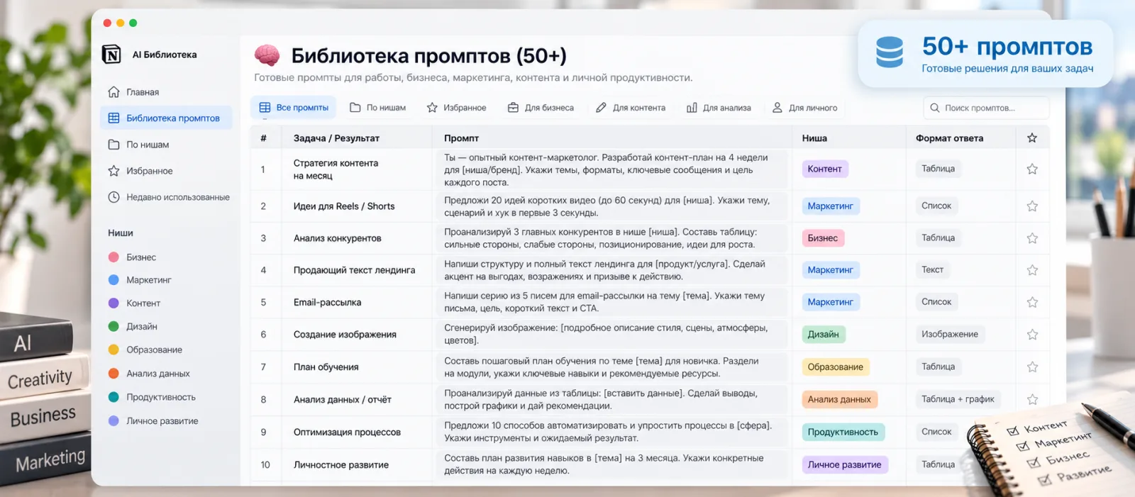Open the По нишам view tab

tap(378, 108)
